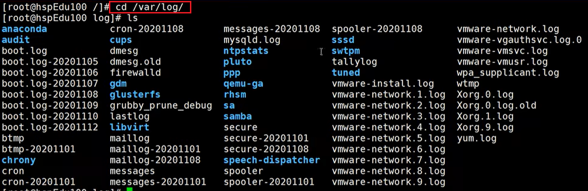Viewport: 588px width, 191px height.
Task: Click the mysqld.log file name
Action: 252,40
